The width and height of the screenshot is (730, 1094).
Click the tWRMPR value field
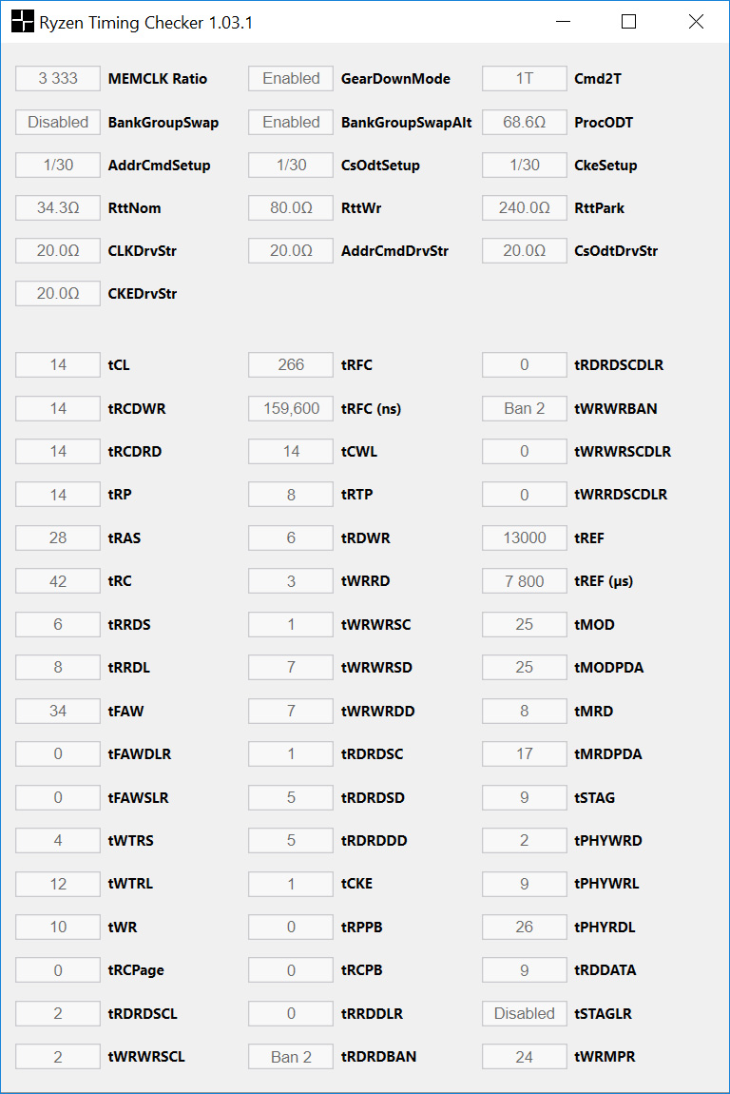click(524, 1057)
